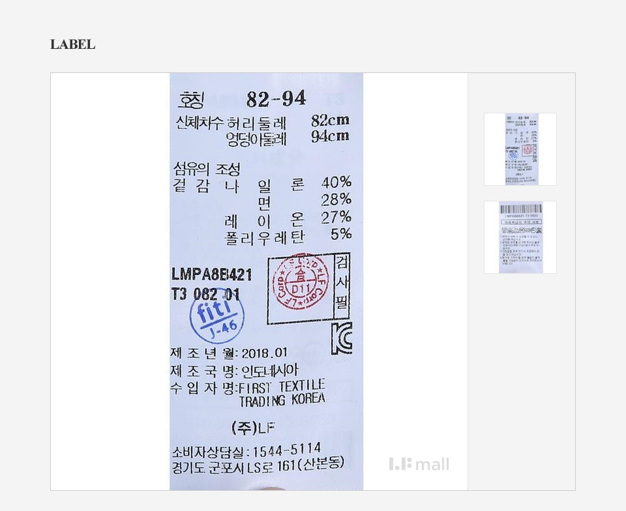
Task: Click the customer service number 1544-5114
Action: pyautogui.click(x=287, y=450)
